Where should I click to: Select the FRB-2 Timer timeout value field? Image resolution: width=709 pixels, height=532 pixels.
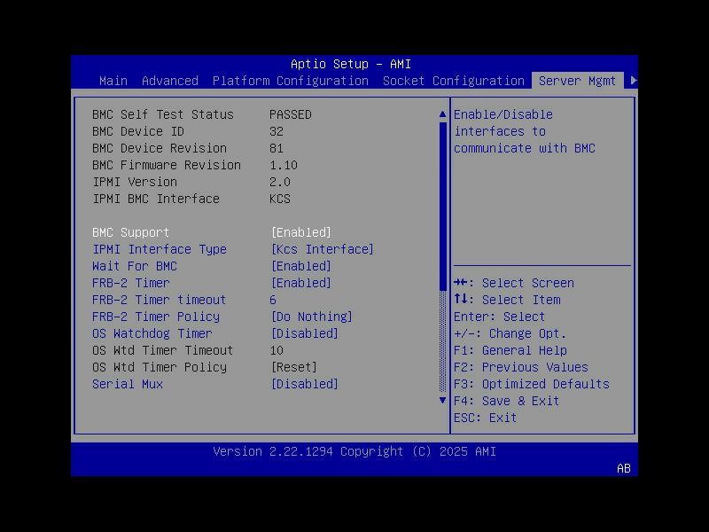pyautogui.click(x=276, y=300)
